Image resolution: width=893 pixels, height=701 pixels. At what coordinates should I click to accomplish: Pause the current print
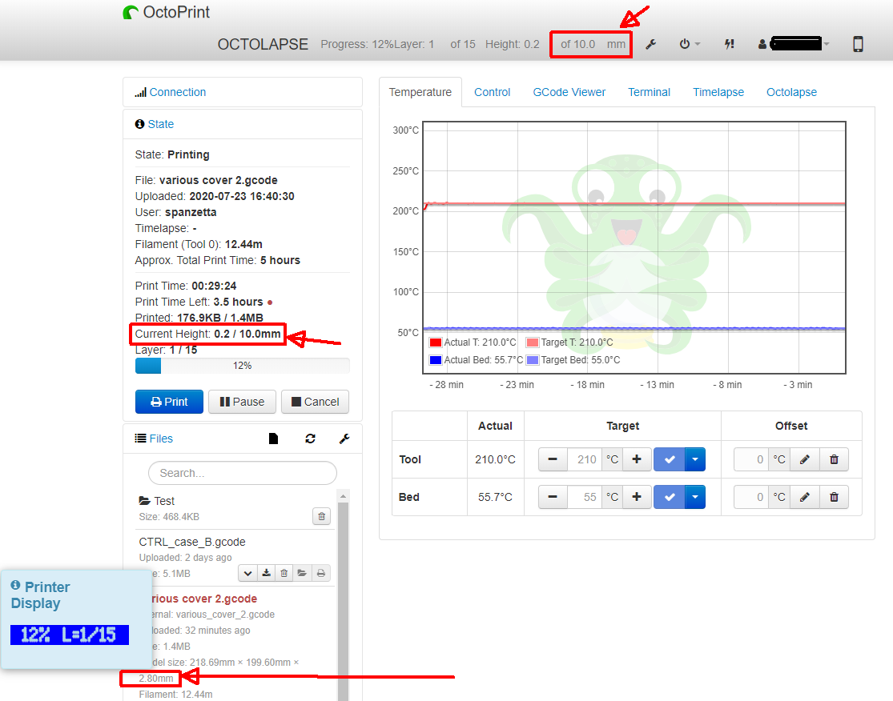tap(242, 402)
